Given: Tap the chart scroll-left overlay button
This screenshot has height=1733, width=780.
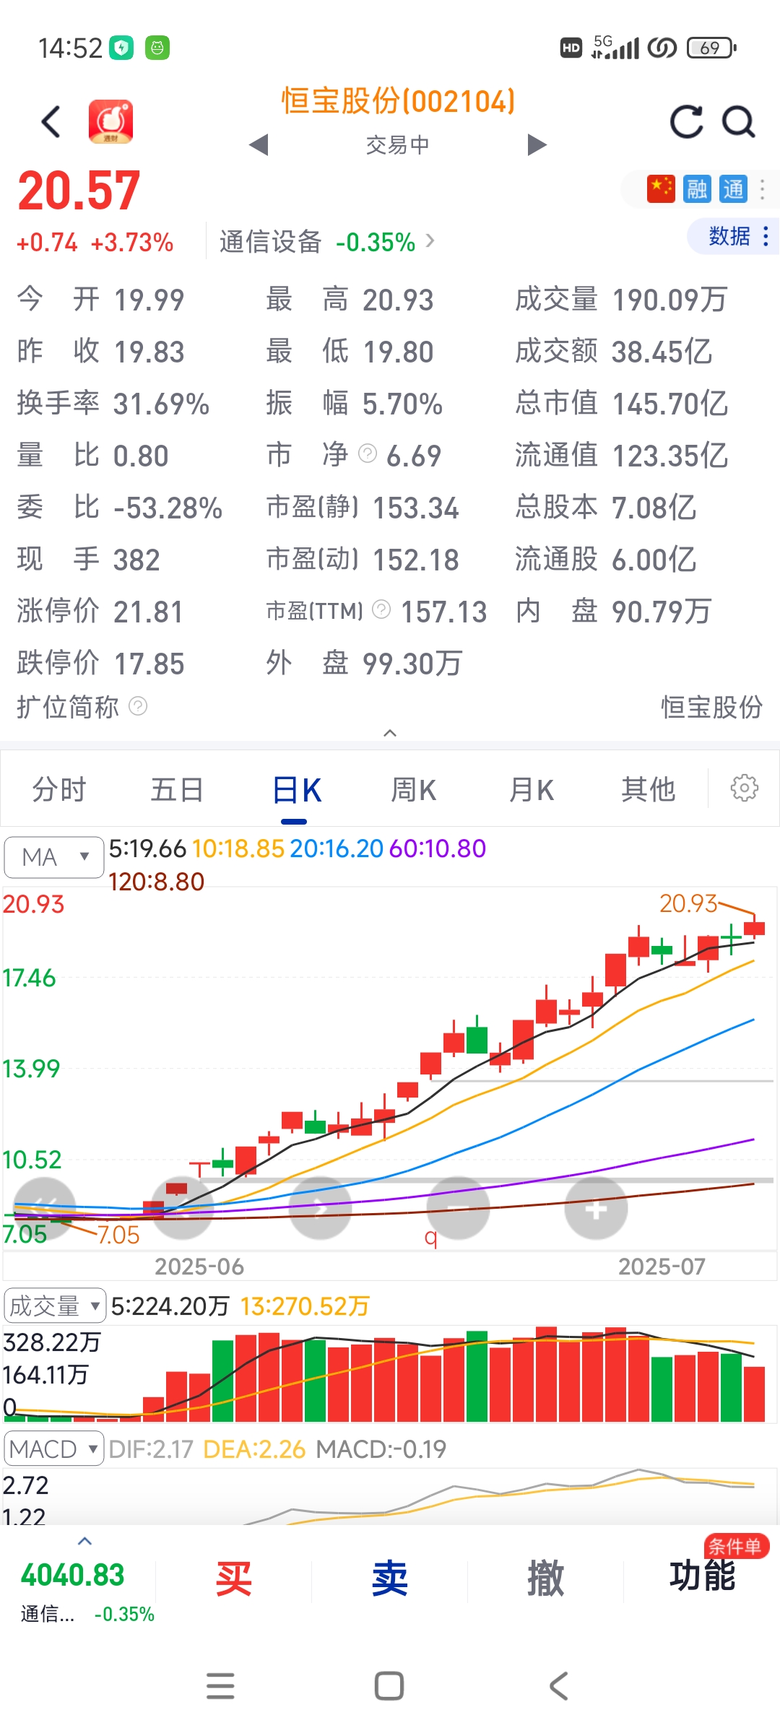Looking at the screenshot, I should (x=182, y=1208).
